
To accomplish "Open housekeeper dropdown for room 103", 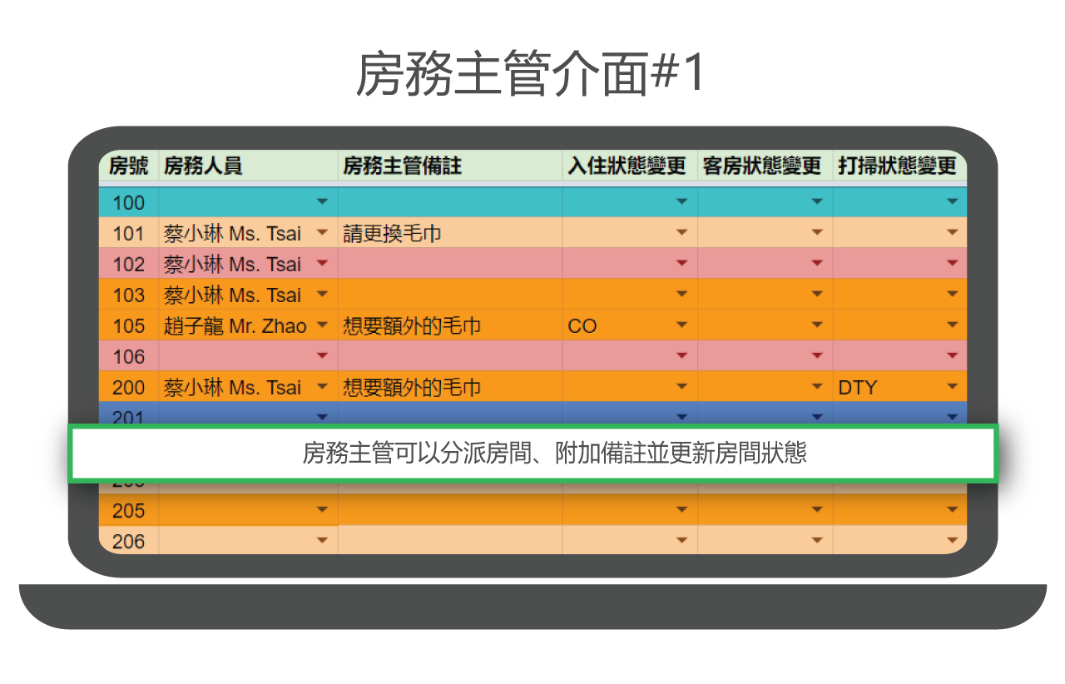I will coord(322,295).
